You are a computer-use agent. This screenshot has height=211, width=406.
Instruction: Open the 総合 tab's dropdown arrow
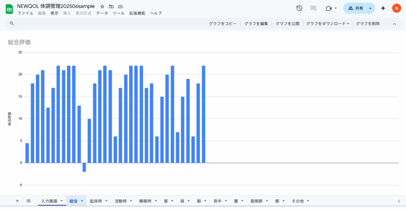[82, 201]
